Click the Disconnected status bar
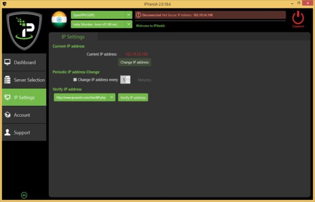Viewport: 315px width, 202px height. click(211, 15)
